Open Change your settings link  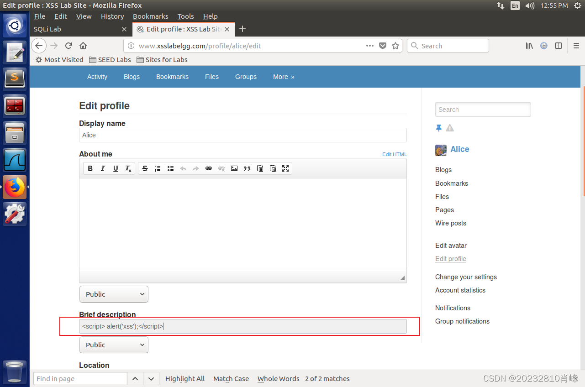(466, 277)
